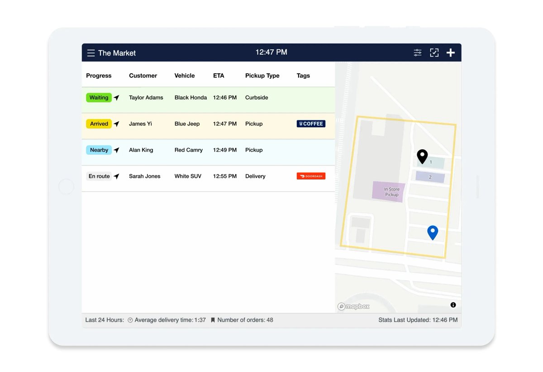Click Pickup type in James Yi row
This screenshot has width=543, height=372.
[x=254, y=124]
